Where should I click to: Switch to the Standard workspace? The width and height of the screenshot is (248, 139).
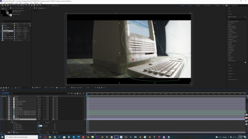[198, 5]
